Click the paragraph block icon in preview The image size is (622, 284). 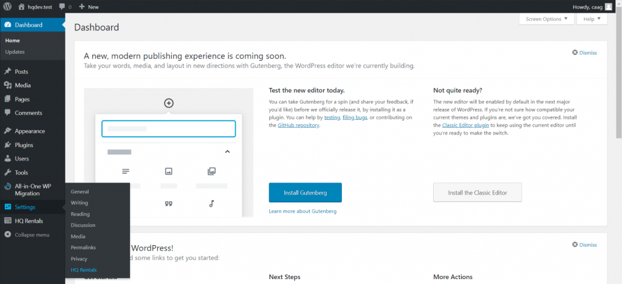[126, 171]
